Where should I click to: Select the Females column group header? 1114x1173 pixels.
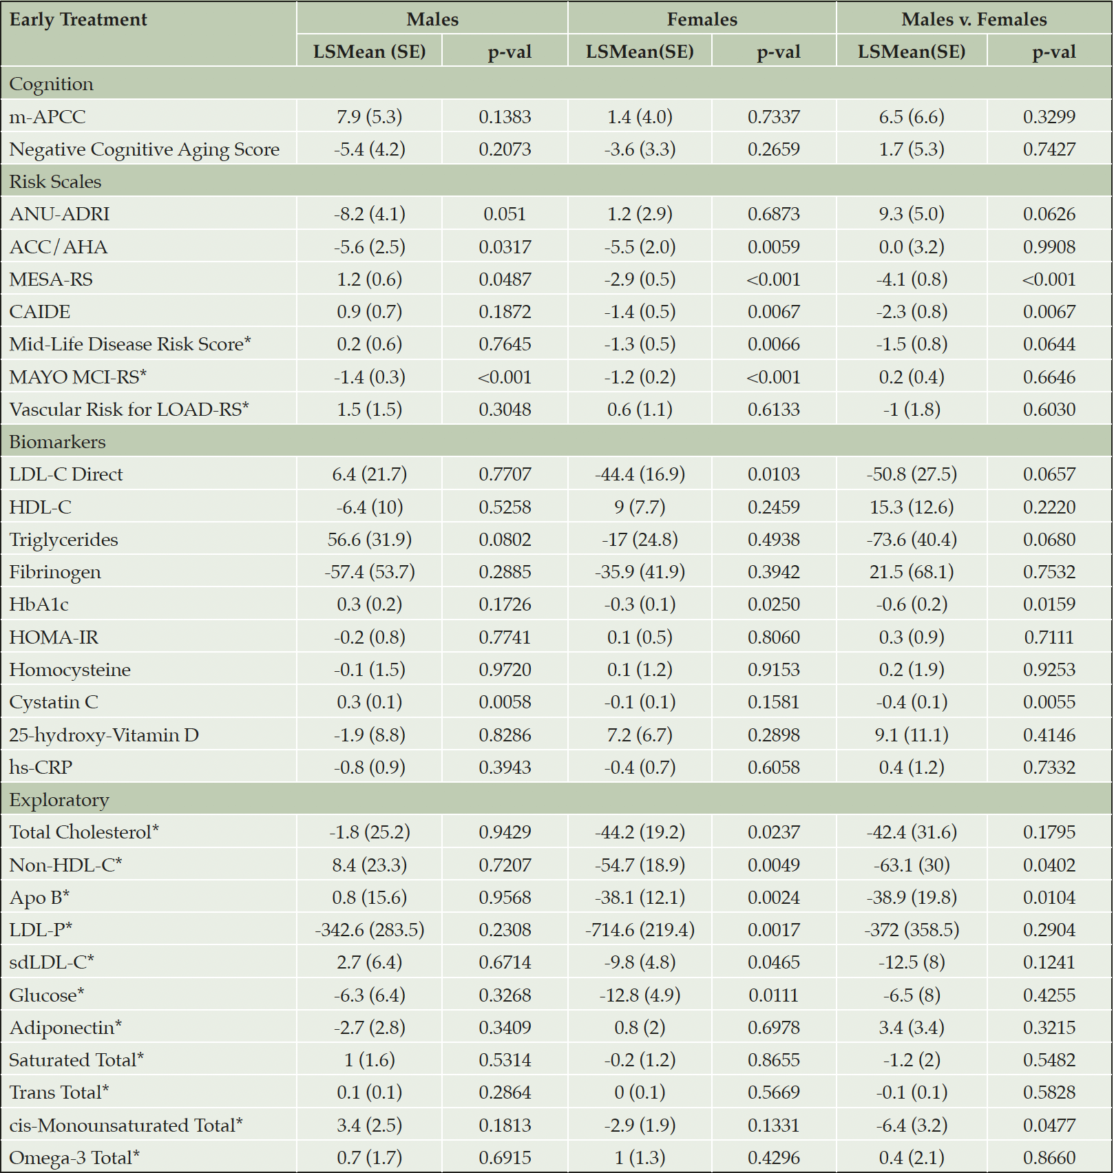702,19
